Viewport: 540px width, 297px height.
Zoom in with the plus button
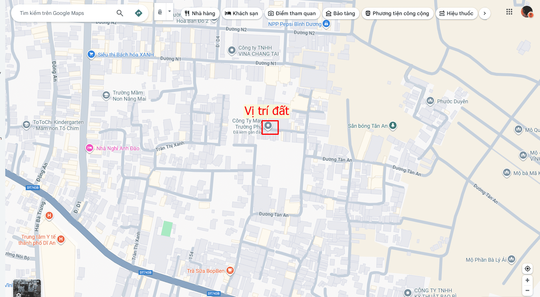click(x=527, y=280)
